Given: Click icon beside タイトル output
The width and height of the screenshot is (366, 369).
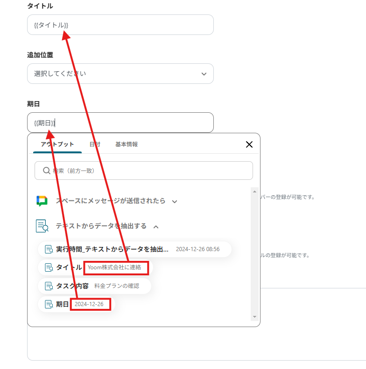Looking at the screenshot, I should pos(49,267).
